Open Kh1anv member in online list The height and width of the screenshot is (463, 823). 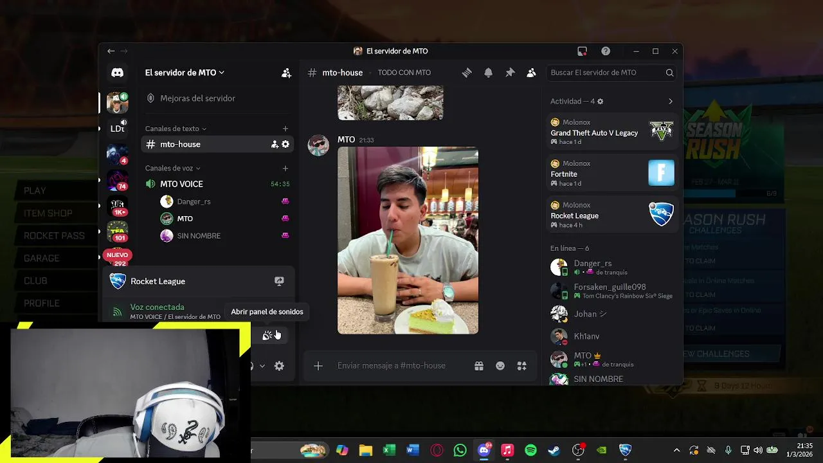click(x=612, y=336)
